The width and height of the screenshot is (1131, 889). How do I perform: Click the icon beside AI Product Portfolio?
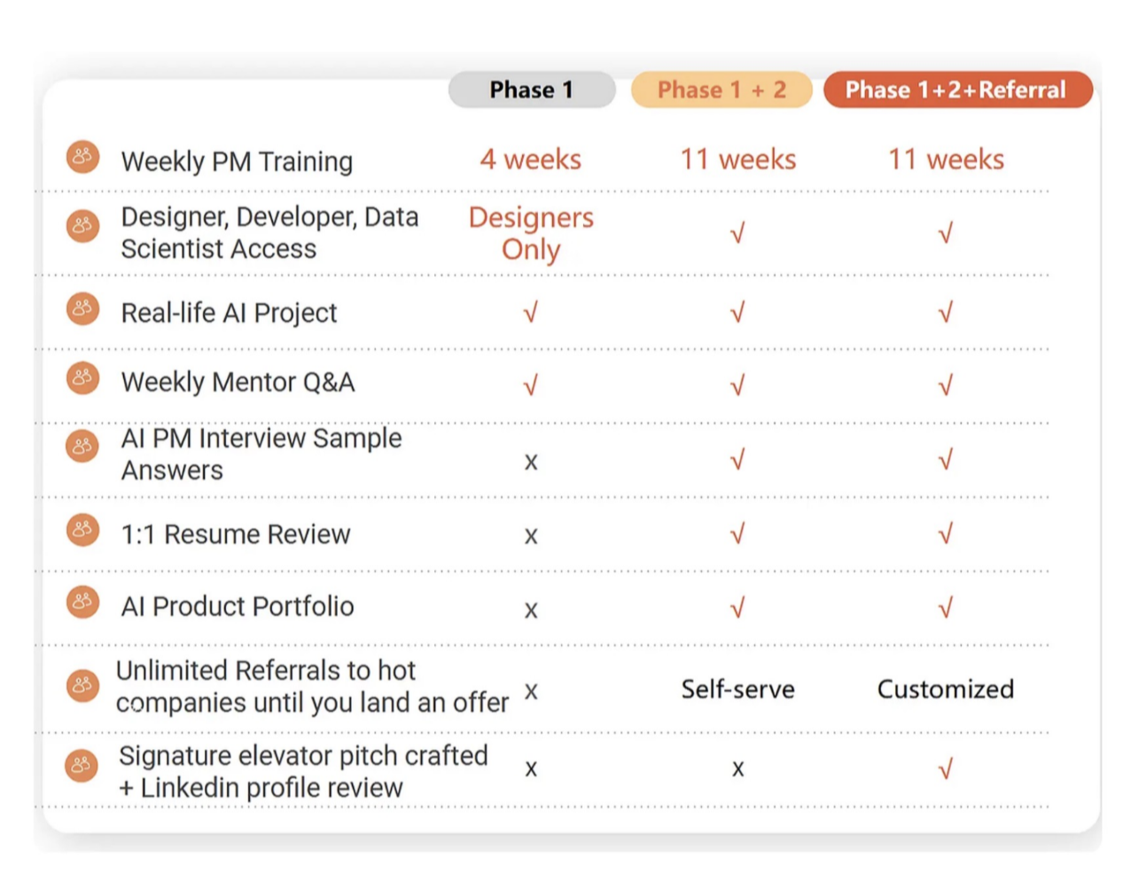pyautogui.click(x=82, y=603)
